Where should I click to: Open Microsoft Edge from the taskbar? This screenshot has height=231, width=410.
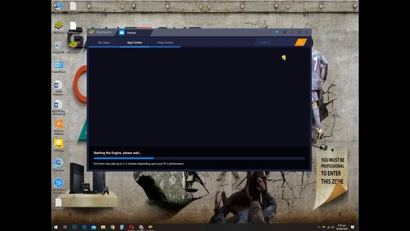84,227
